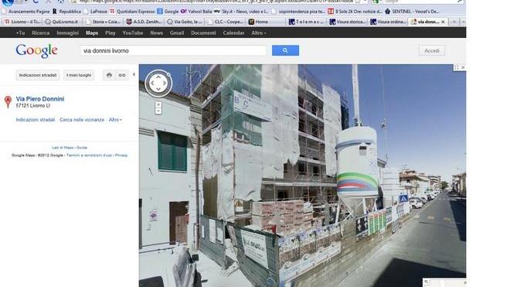Viewport: 510px width, 287px height.
Task: Click the search box containing via donnini livorno
Action: tap(173, 51)
